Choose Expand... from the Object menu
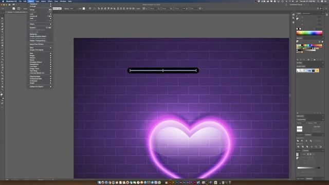 [x=40, y=28]
